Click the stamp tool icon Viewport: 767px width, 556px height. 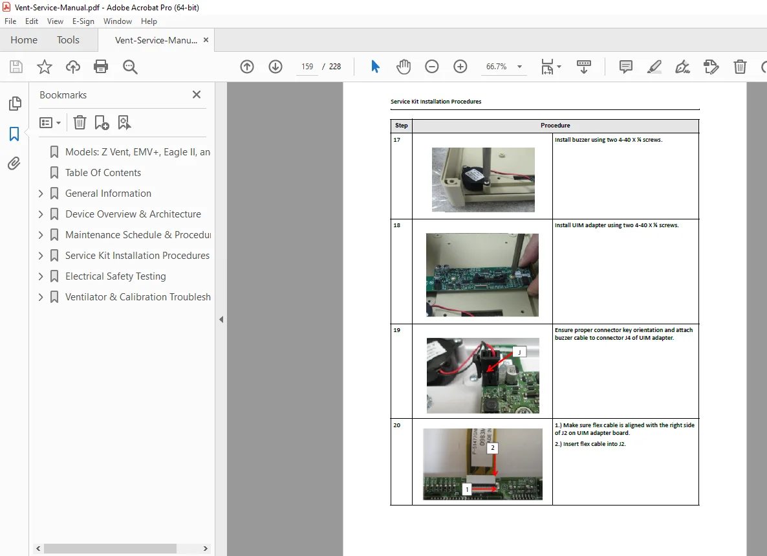coord(711,67)
